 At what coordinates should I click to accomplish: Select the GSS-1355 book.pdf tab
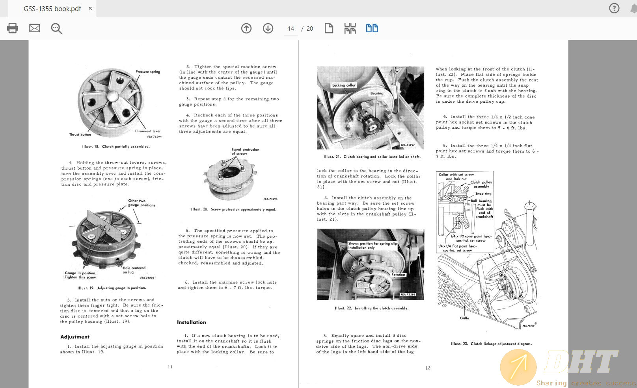[52, 9]
